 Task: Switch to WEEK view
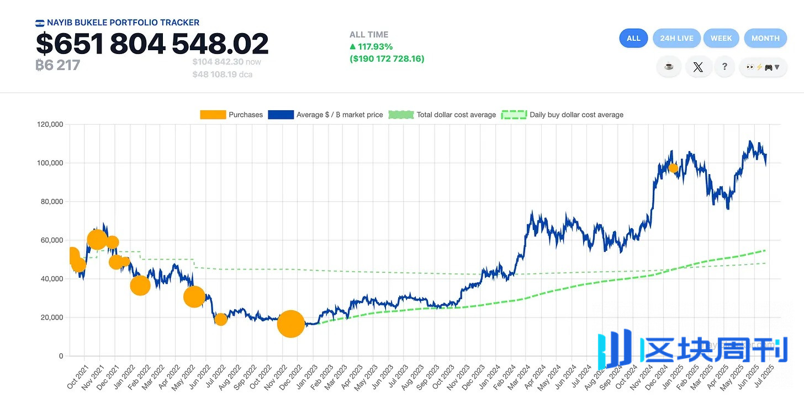[x=721, y=38]
